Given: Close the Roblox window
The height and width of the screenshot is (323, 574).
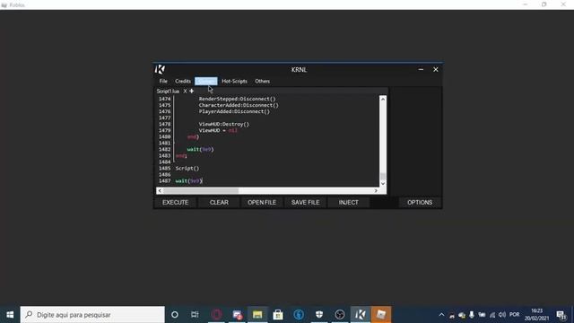Looking at the screenshot, I should tap(563, 4).
